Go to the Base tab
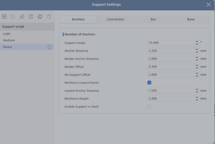 click(x=191, y=19)
